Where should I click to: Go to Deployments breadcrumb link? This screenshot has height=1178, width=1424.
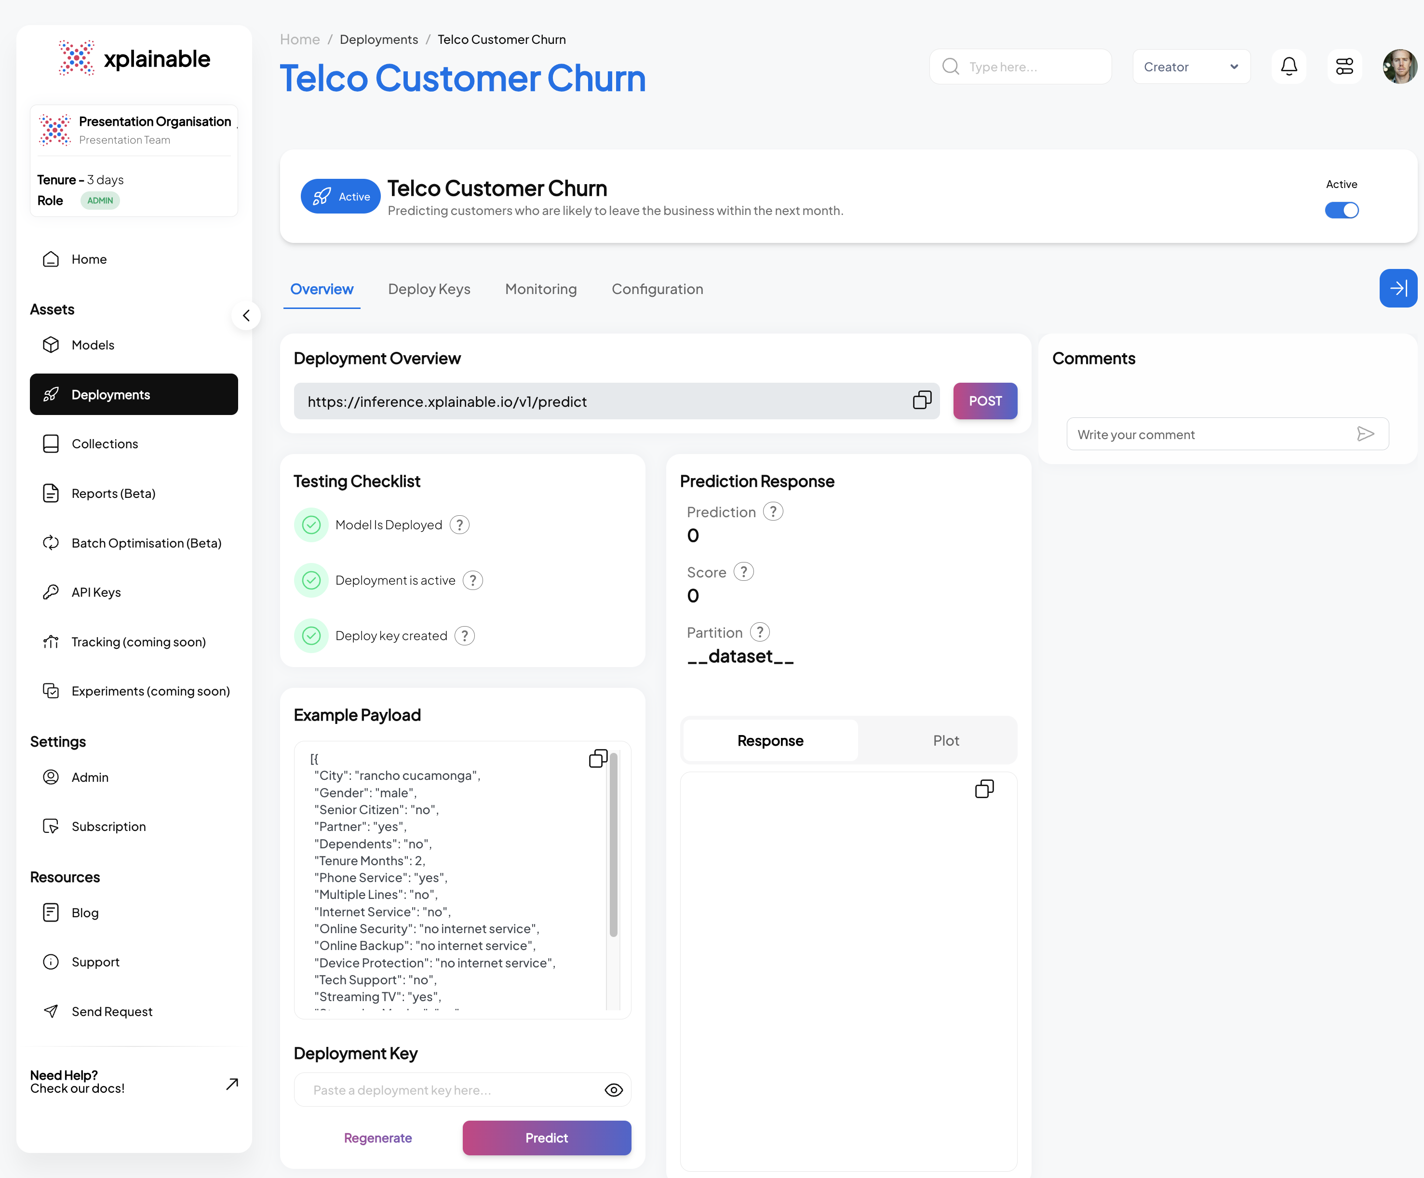point(378,40)
